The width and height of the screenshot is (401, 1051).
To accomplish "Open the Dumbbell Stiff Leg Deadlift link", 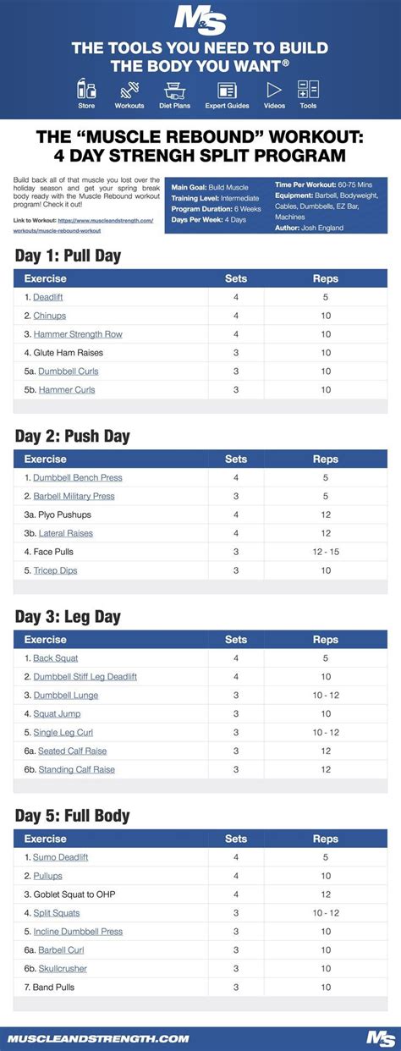I will (x=85, y=676).
